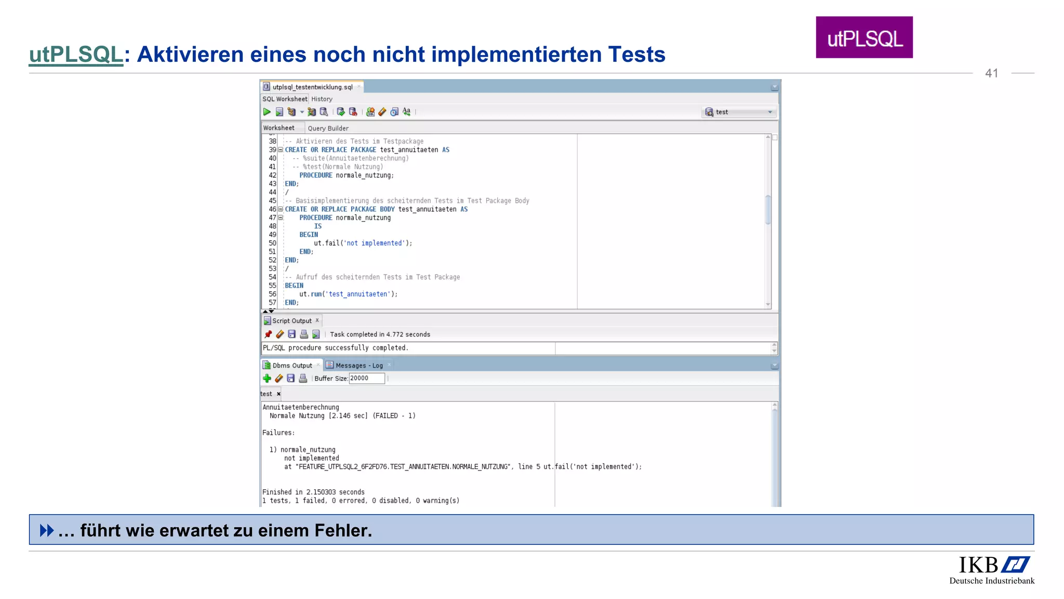Click the To Upper/Lower/InitCap icon
This screenshot has width=1064, height=599.
407,112
